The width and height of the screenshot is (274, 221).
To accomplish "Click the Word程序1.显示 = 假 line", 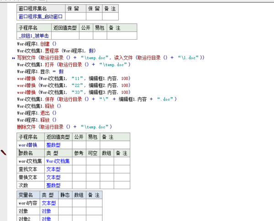I will coord(40,72).
